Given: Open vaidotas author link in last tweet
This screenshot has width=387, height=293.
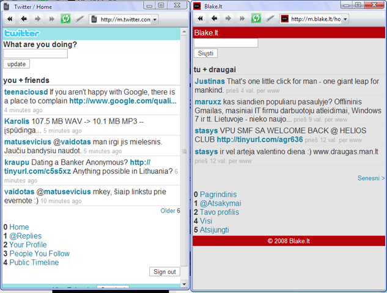Looking at the screenshot, I should (x=19, y=192).
